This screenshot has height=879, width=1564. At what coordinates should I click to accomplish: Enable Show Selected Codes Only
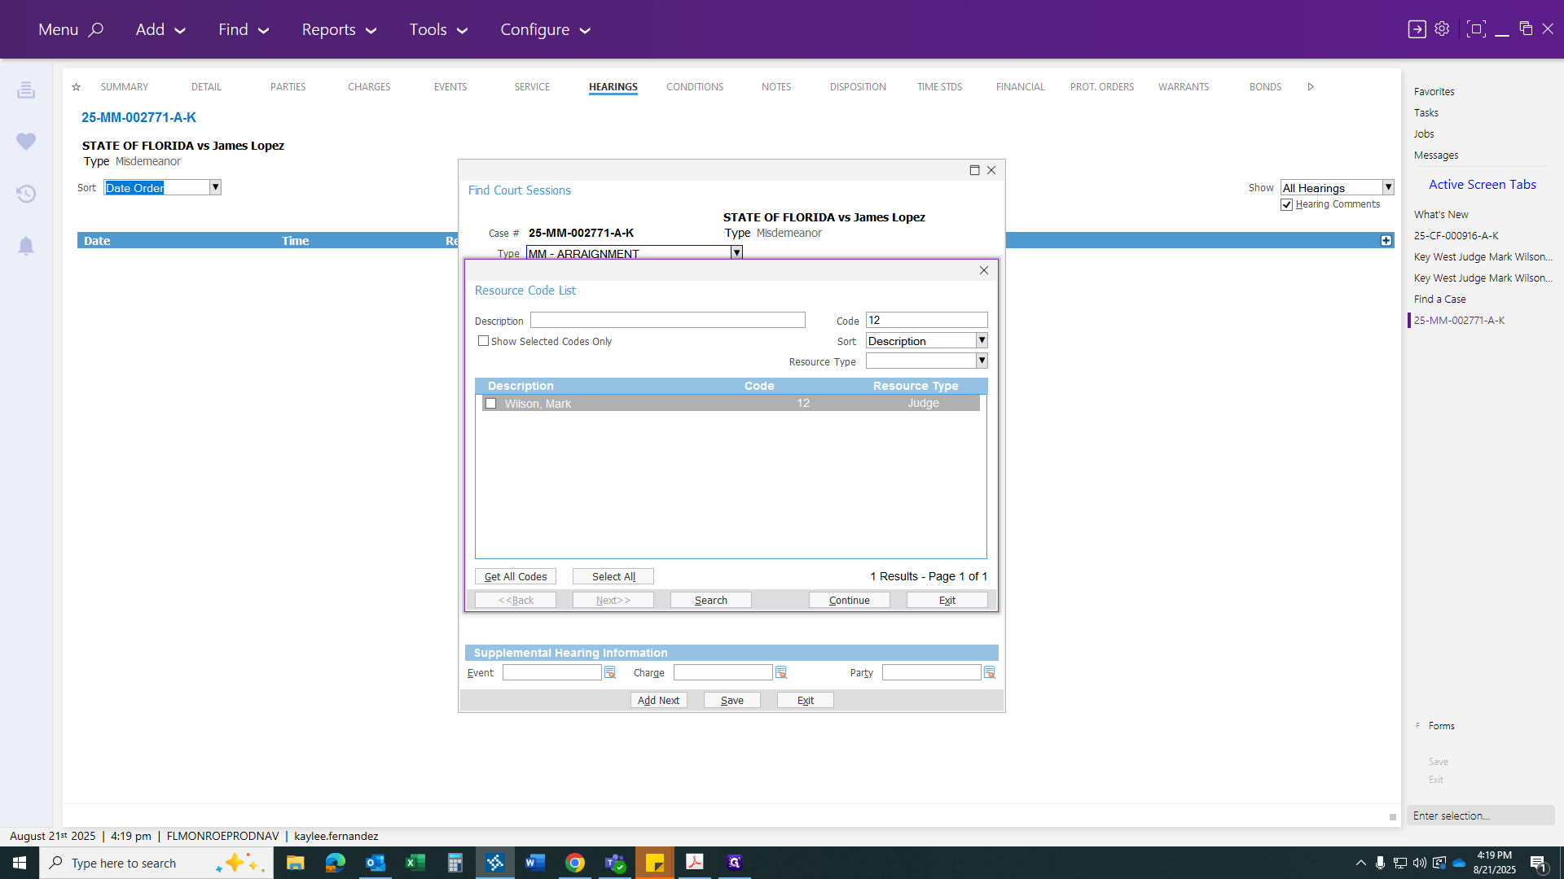[x=483, y=341]
